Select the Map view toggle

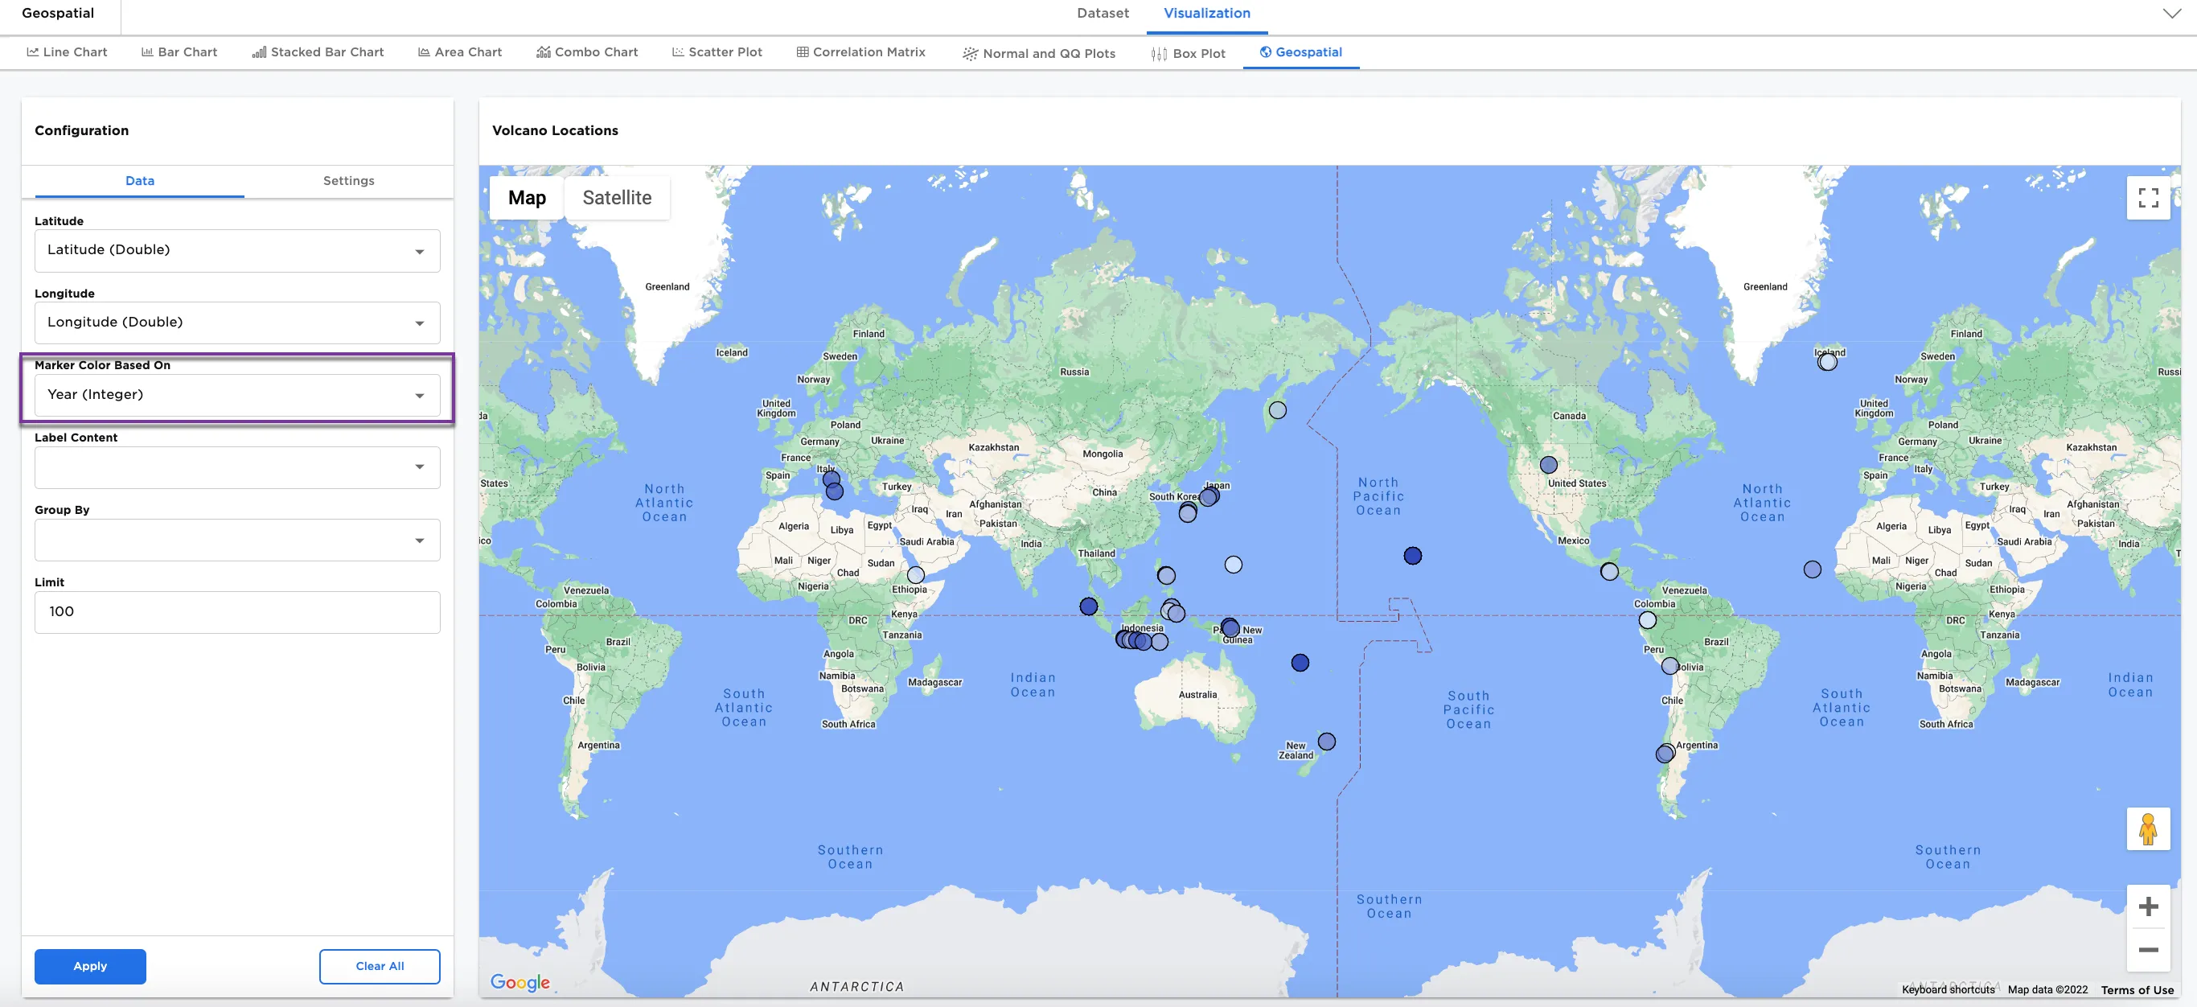tap(526, 198)
